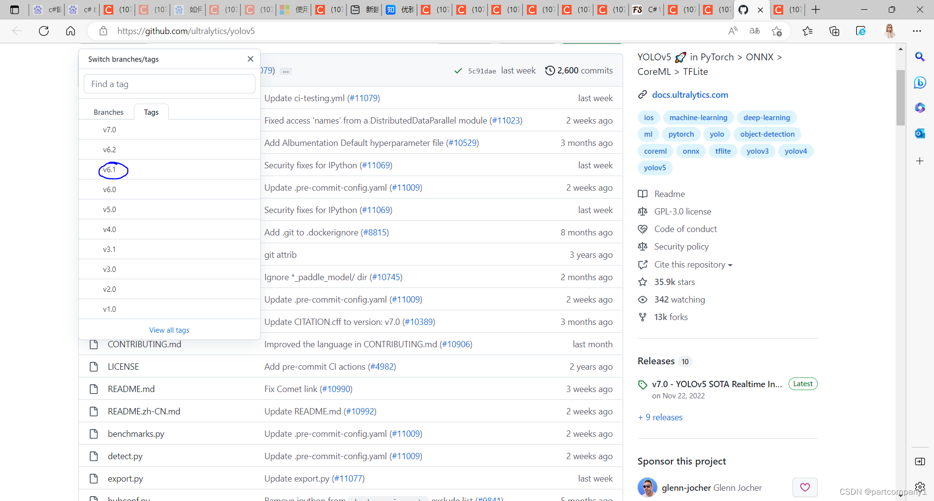The image size is (934, 501).
Task: Click the browser address bar URL
Action: click(x=186, y=31)
